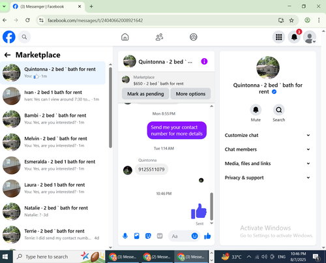Open the Friends icon in top bar

coord(159,37)
